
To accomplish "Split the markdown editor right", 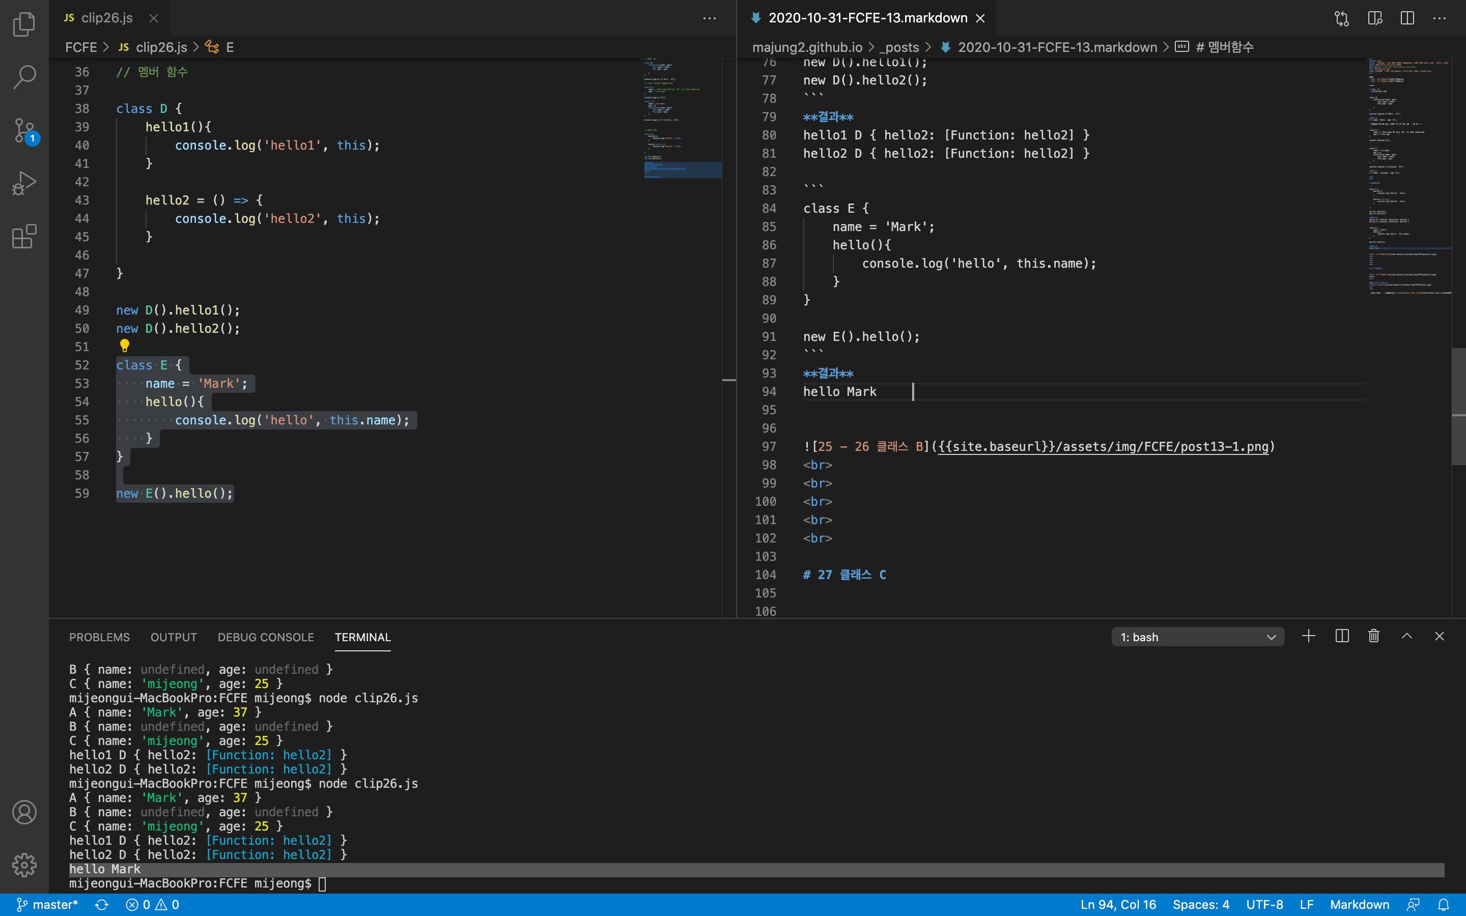I will [x=1407, y=18].
